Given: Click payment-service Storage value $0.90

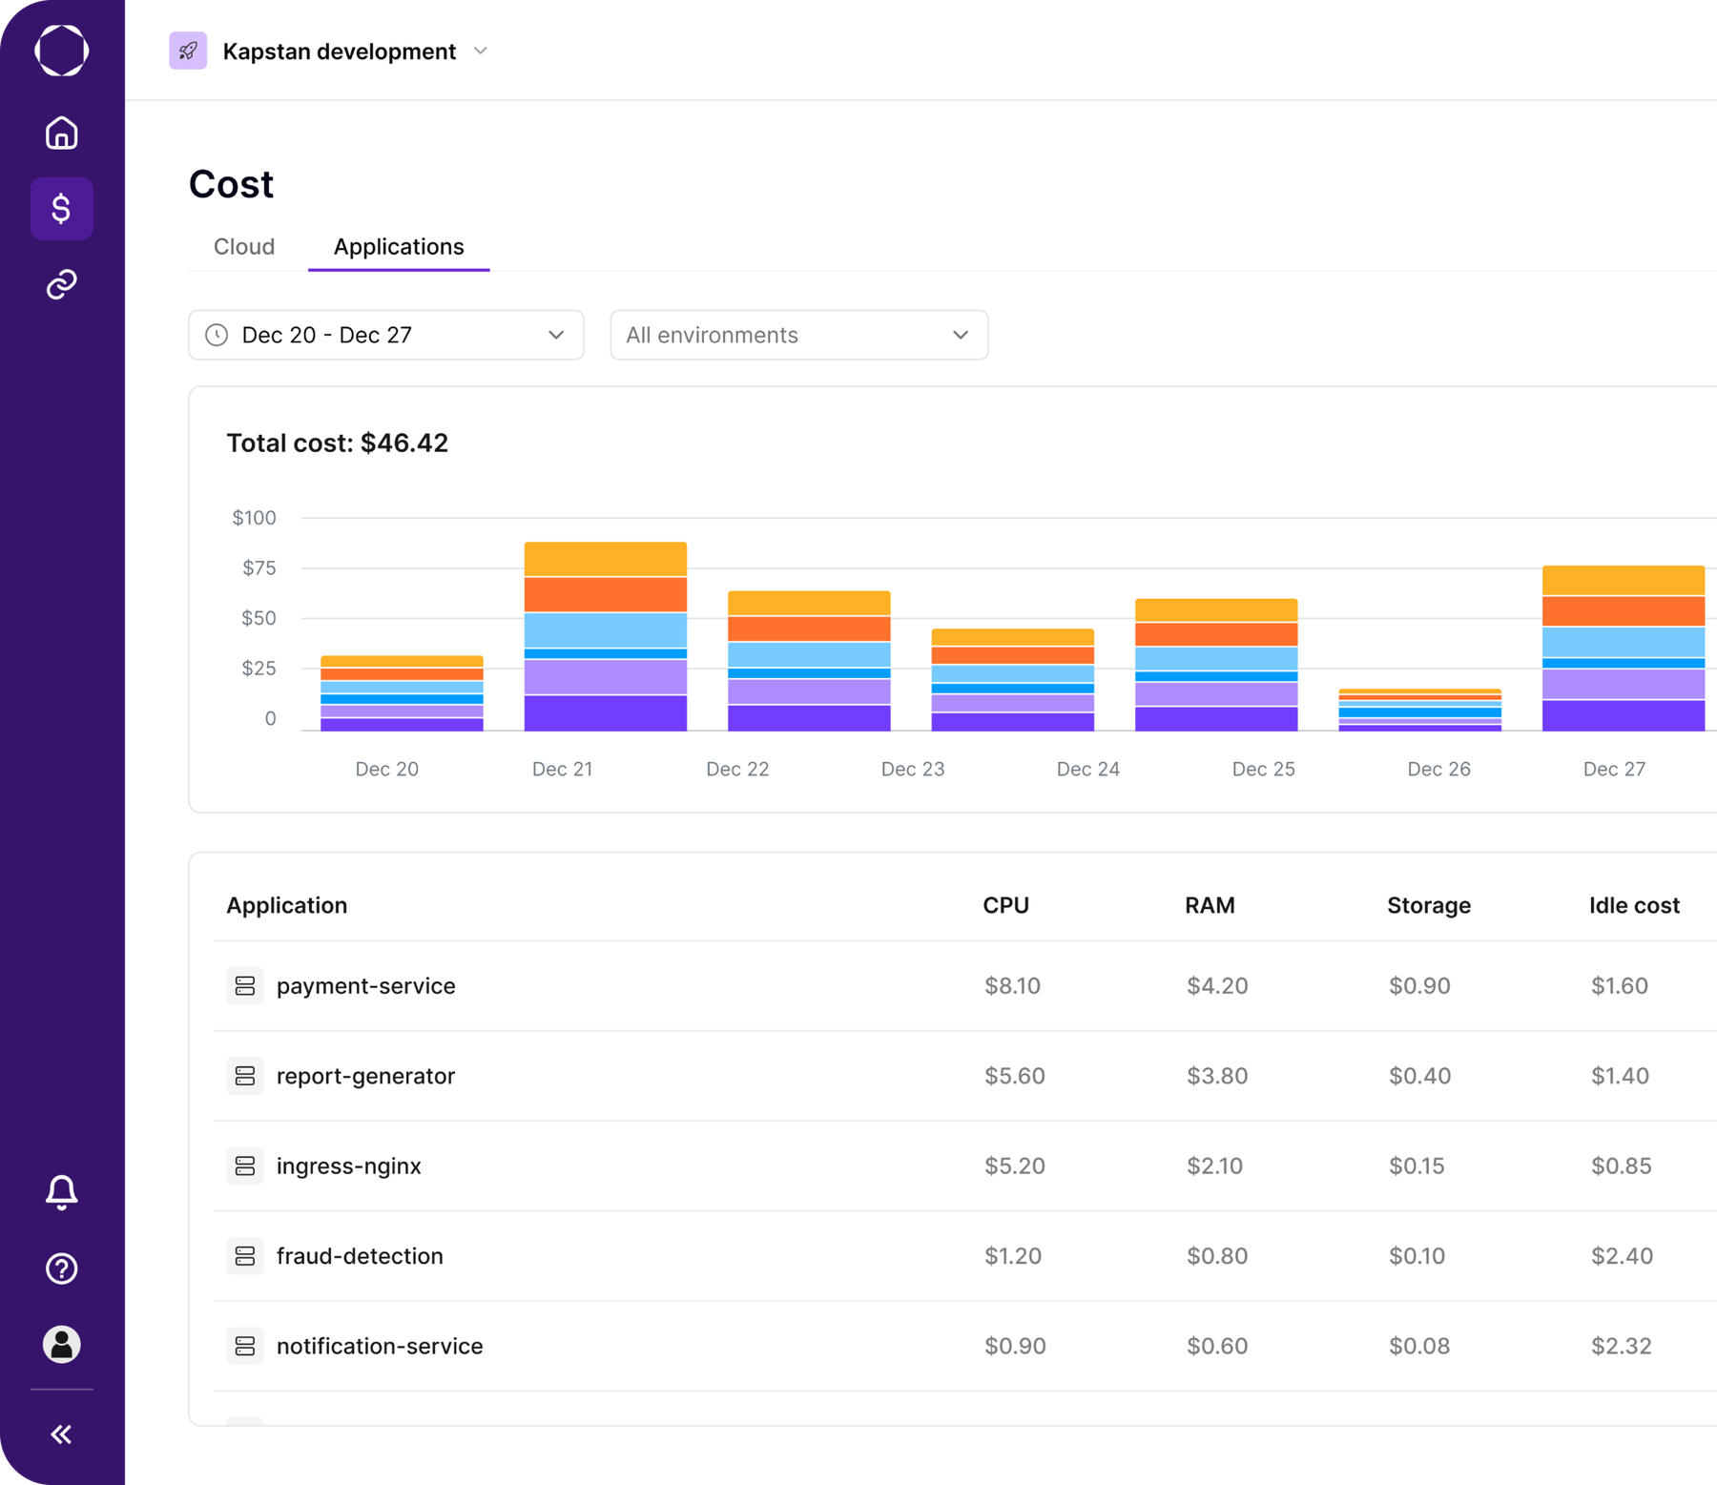Looking at the screenshot, I should [x=1419, y=985].
